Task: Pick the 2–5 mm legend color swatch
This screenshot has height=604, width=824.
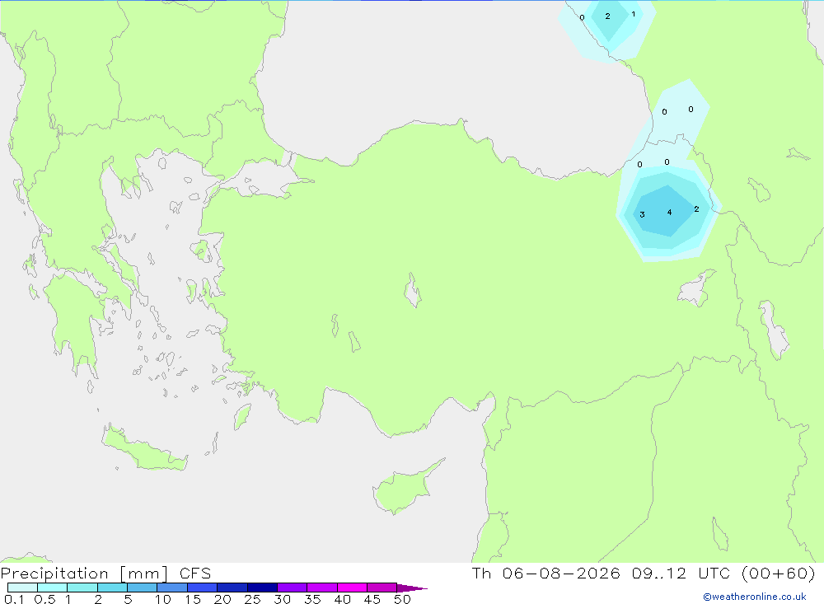Action: [112, 588]
